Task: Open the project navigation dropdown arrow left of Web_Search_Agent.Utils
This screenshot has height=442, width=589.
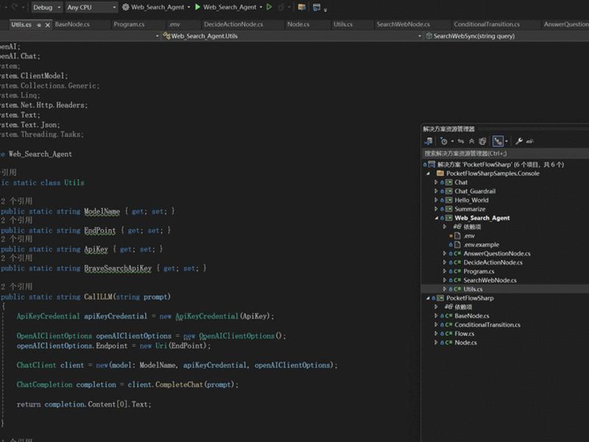Action: 157,36
